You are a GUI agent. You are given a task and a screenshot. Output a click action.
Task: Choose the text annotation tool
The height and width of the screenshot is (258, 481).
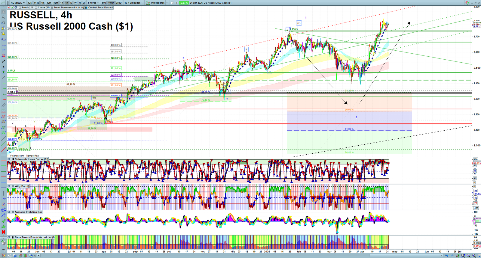tap(3, 67)
